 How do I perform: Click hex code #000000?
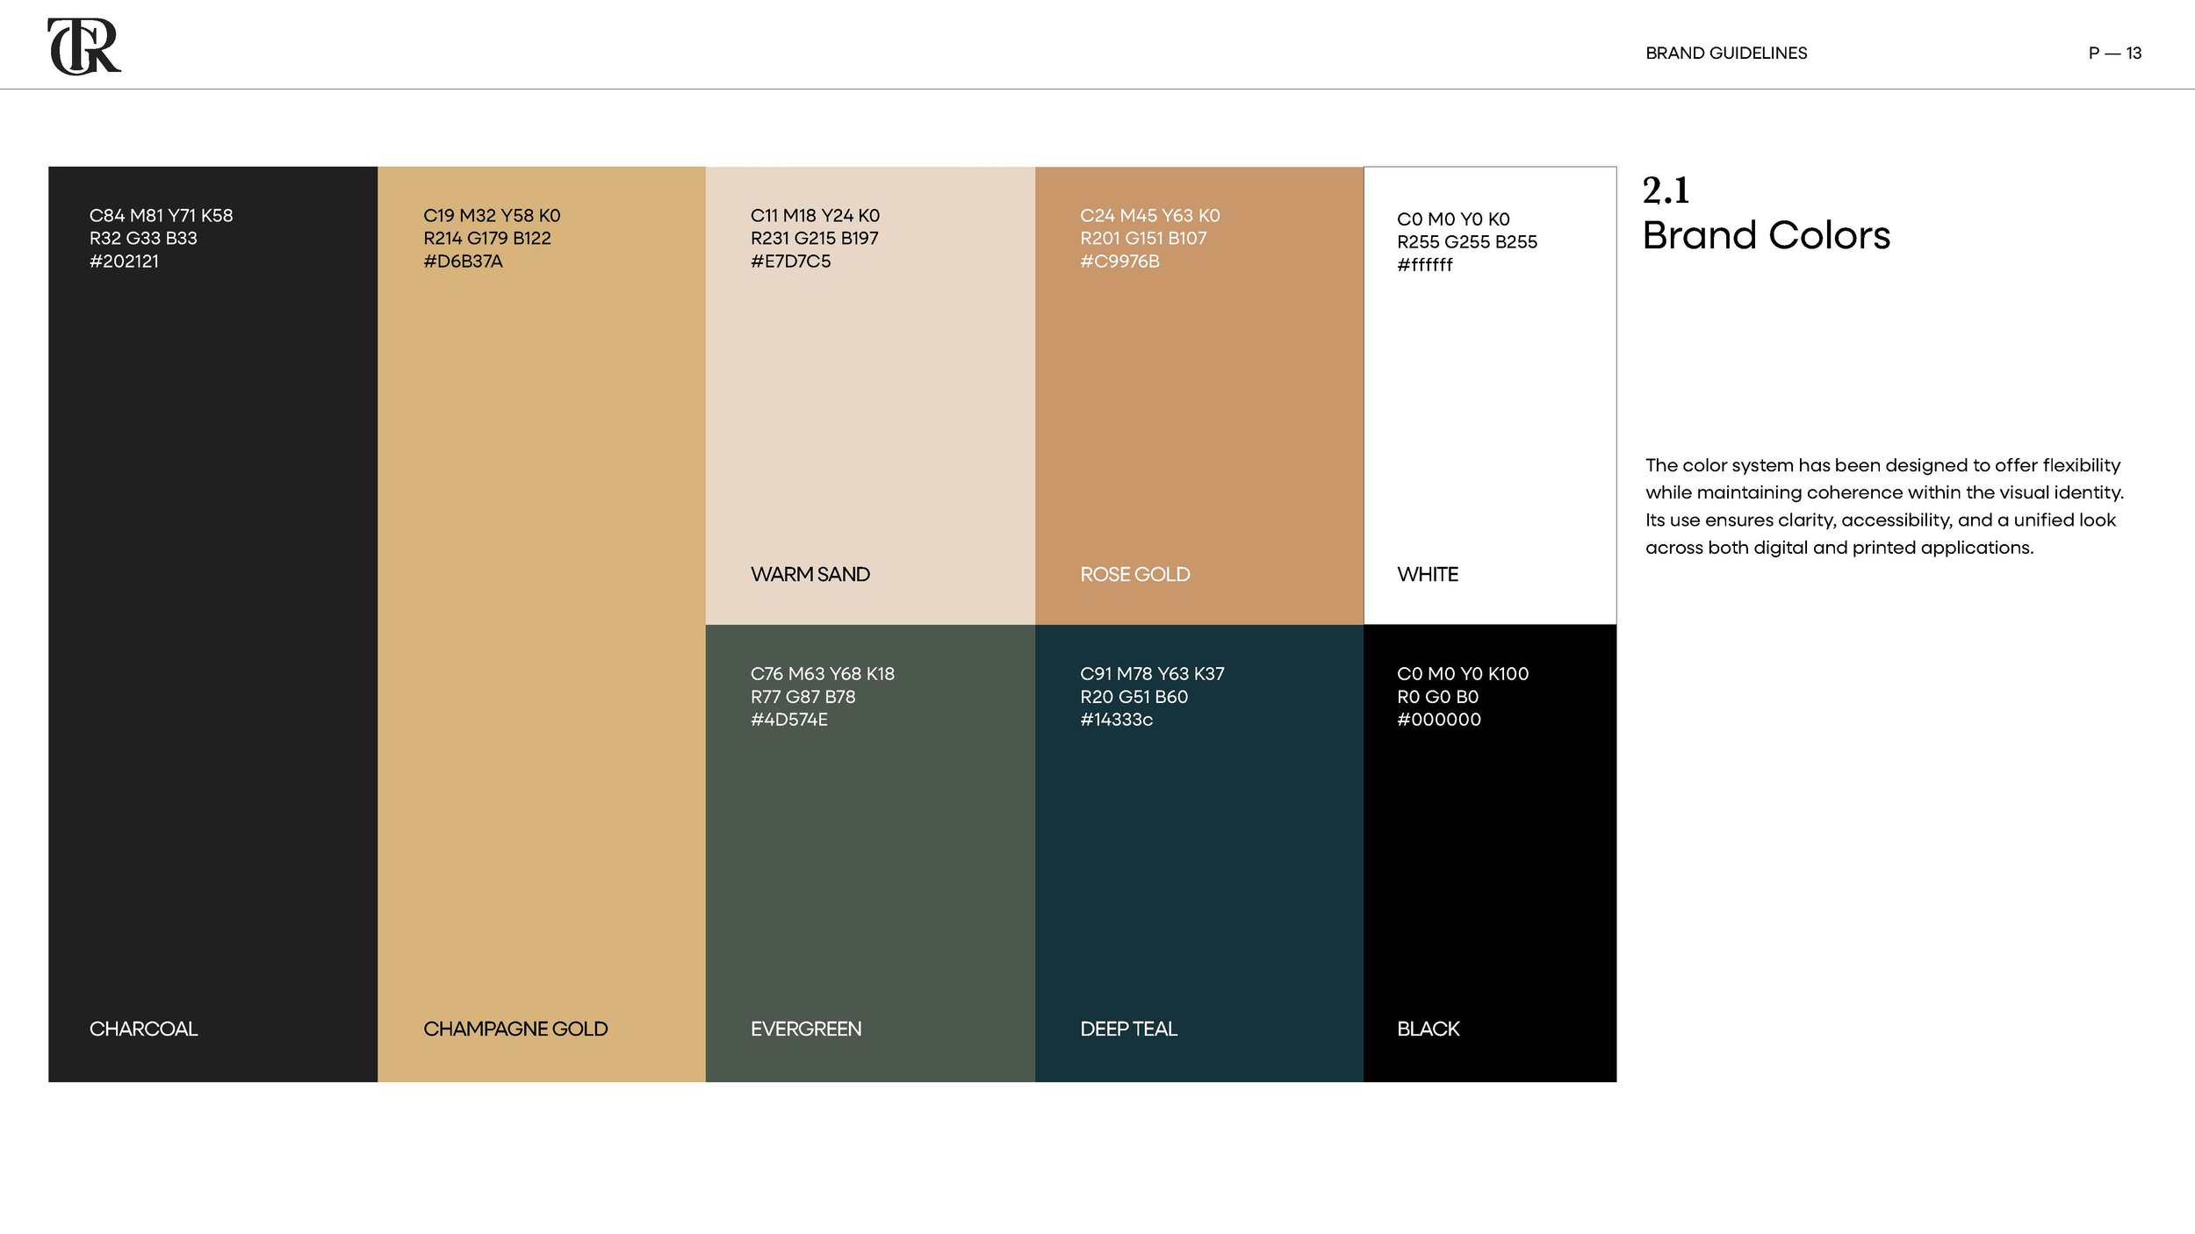tap(1439, 720)
